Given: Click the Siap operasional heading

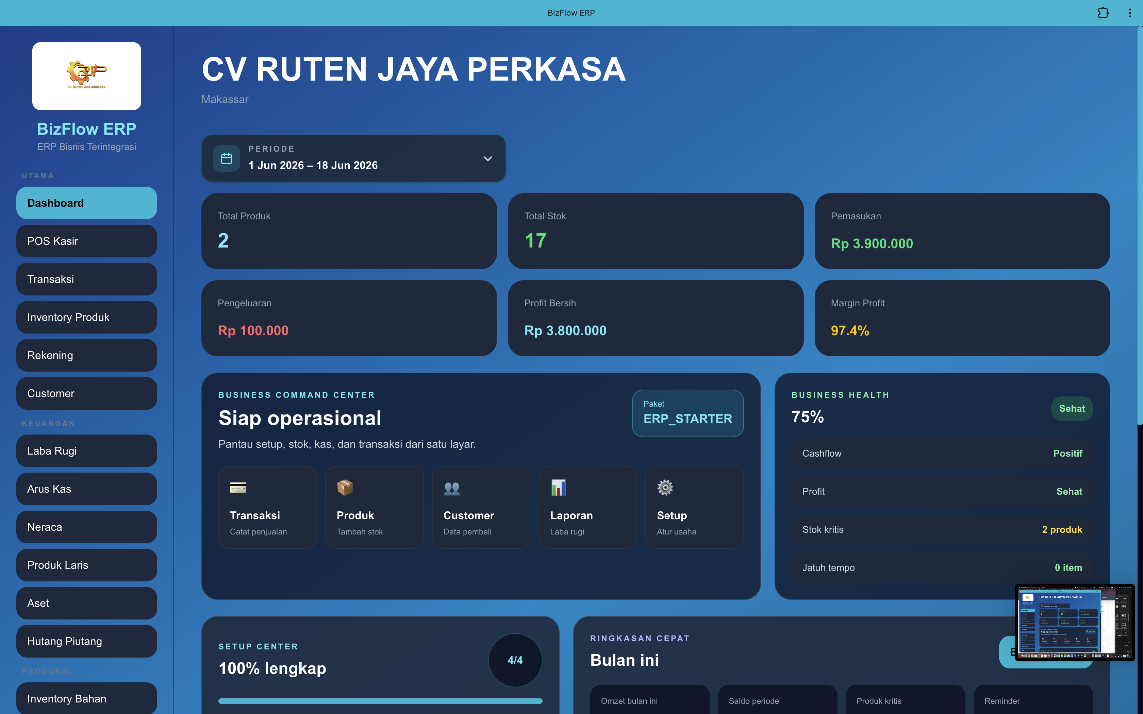Looking at the screenshot, I should click(300, 419).
